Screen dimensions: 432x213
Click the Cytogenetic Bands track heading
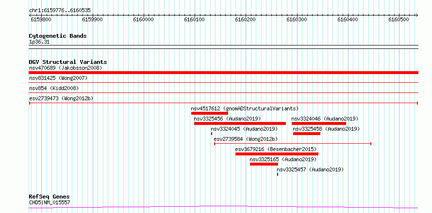58,36
